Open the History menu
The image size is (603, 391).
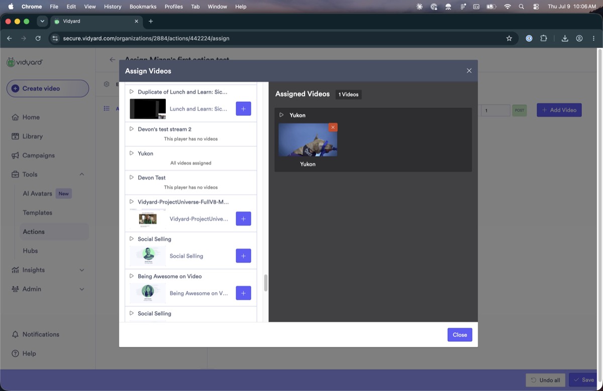112,7
